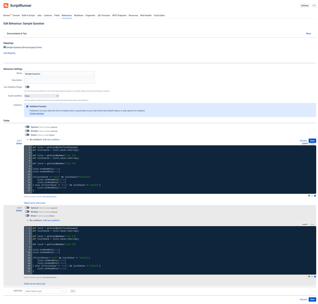This screenshot has height=304, width=318.
Task: Enable the Use Validator Plugin toggle
Action: [x=27, y=87]
